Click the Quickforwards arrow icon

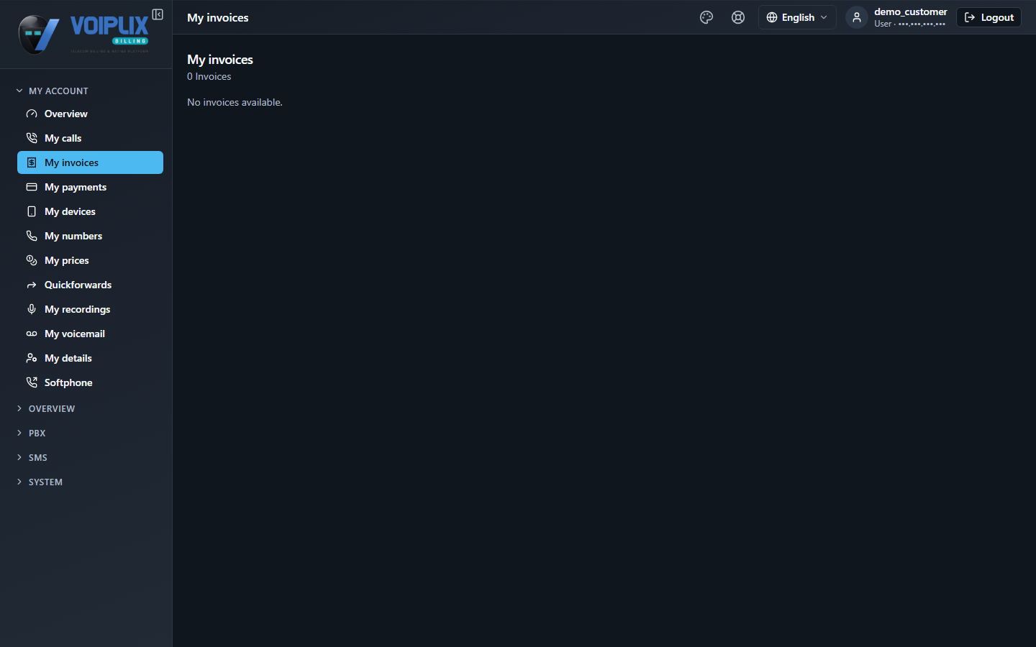(x=32, y=285)
